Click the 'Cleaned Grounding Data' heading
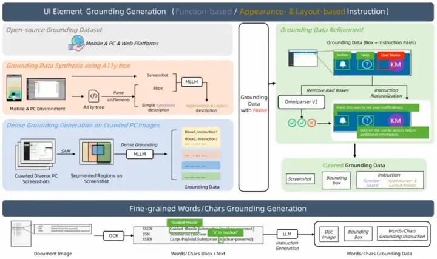Viewport: 437px width, 259px height. point(354,166)
